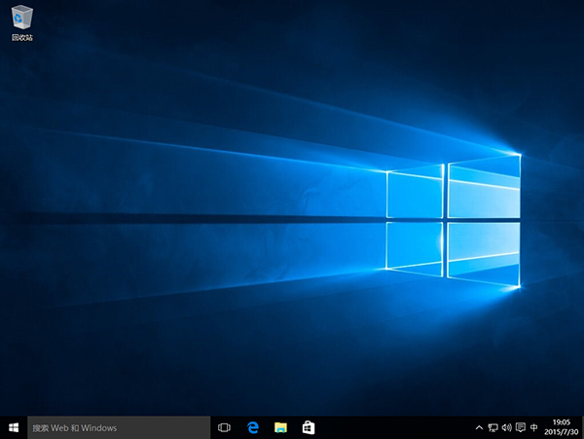Expand the hidden system tray icons
The width and height of the screenshot is (584, 439).
coord(479,427)
